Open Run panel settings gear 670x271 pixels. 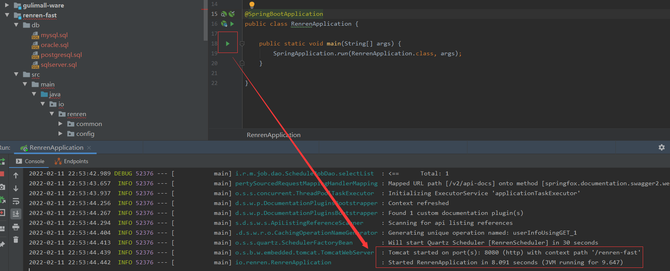pos(661,147)
